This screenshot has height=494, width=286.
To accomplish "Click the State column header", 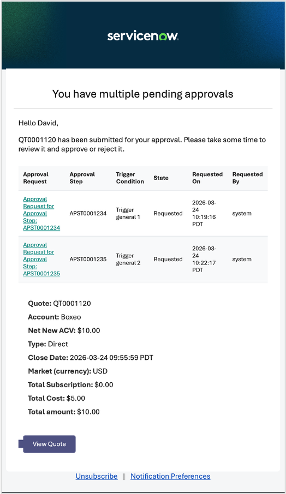I will pos(161,178).
